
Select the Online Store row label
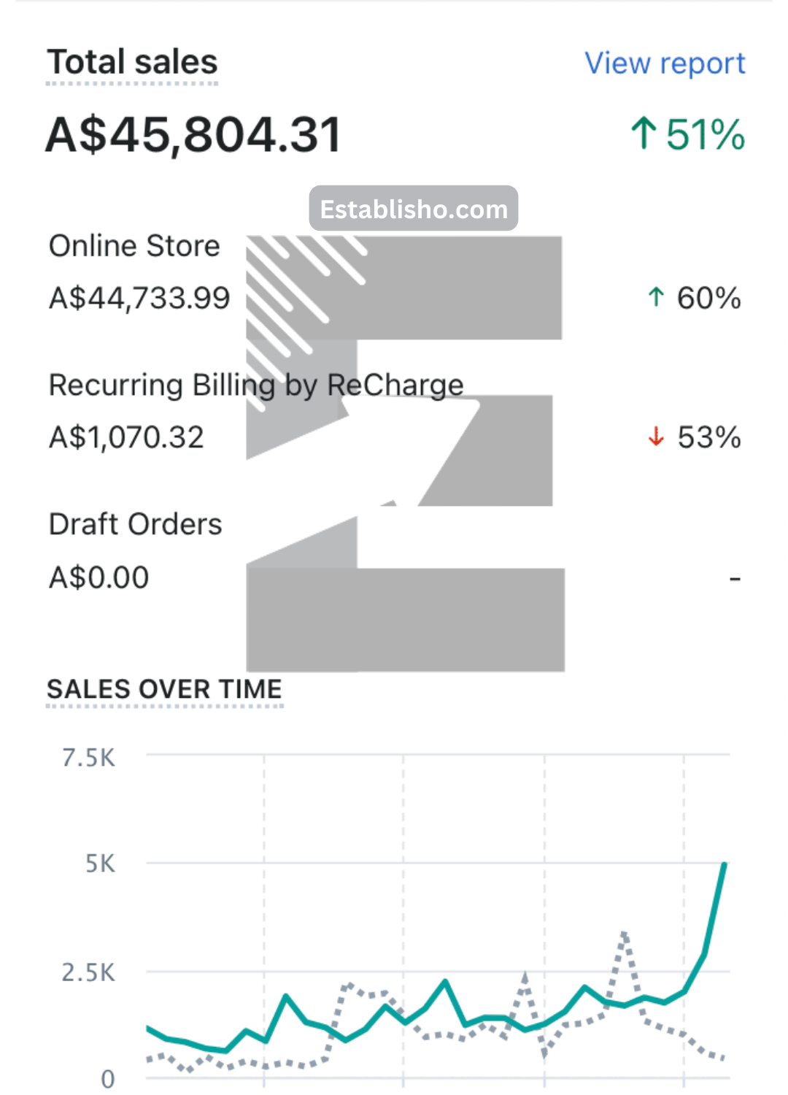tap(134, 246)
